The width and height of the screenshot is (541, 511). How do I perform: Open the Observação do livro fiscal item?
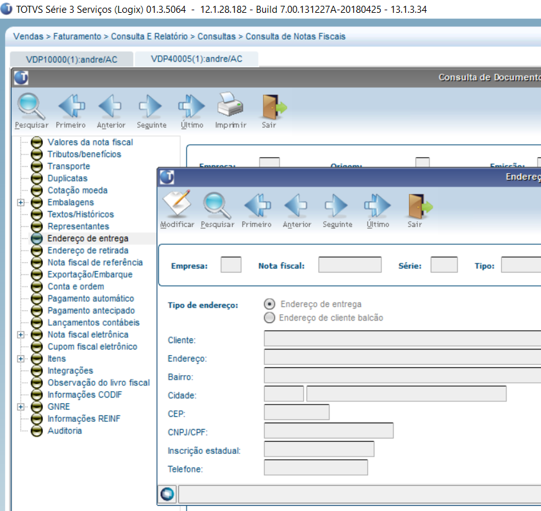point(98,383)
